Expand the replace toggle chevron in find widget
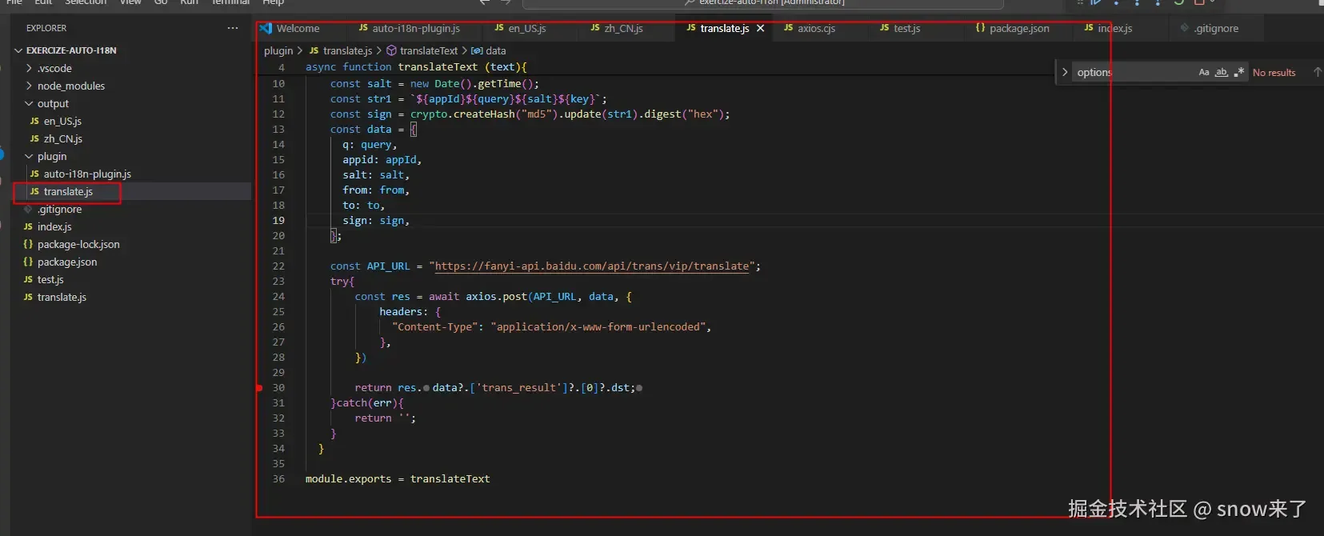This screenshot has width=1324, height=536. coord(1065,72)
